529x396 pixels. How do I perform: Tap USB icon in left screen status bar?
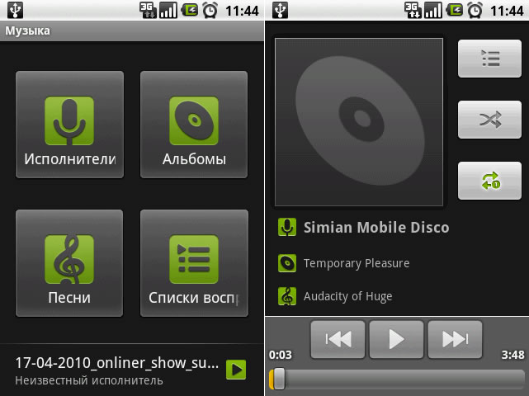pos(15,10)
